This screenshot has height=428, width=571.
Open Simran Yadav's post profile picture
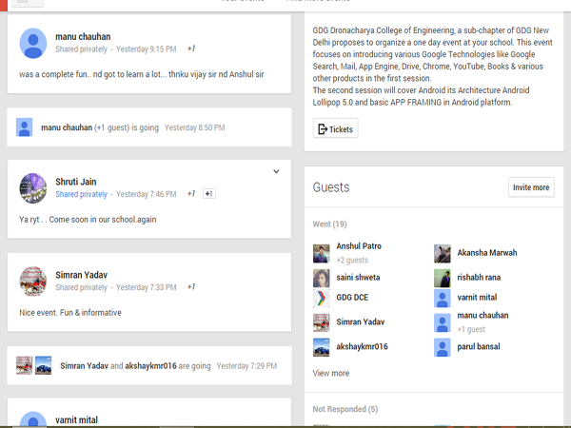33,282
